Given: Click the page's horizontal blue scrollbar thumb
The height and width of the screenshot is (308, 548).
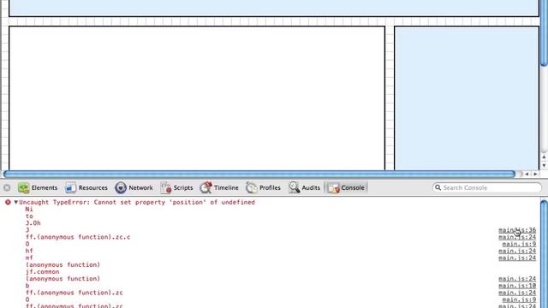Looking at the screenshot, I should tap(259, 174).
